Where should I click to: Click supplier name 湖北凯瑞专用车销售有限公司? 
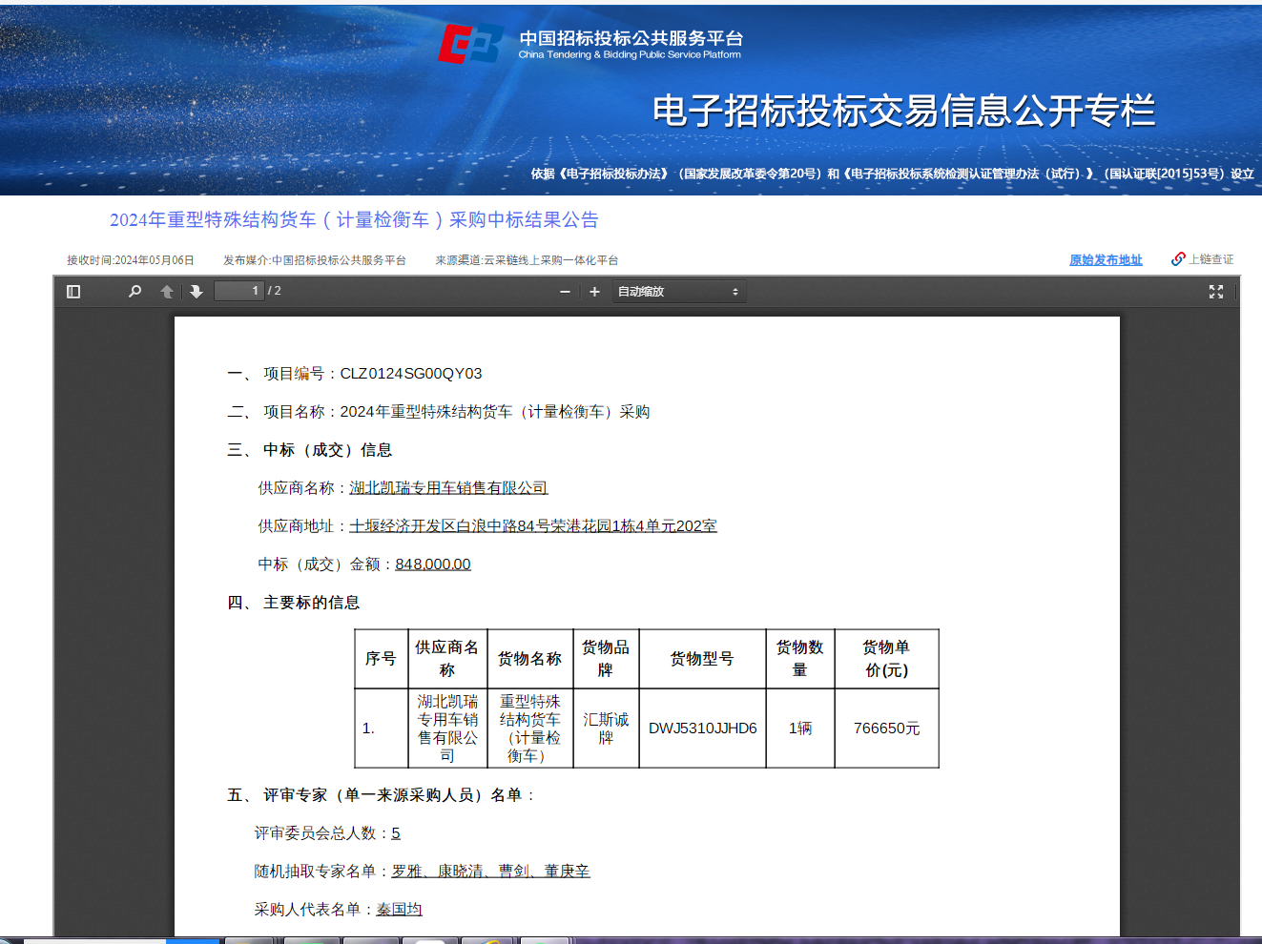point(448,488)
